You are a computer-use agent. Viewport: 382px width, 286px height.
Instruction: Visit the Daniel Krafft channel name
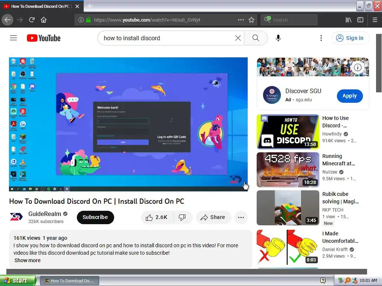tap(335, 249)
